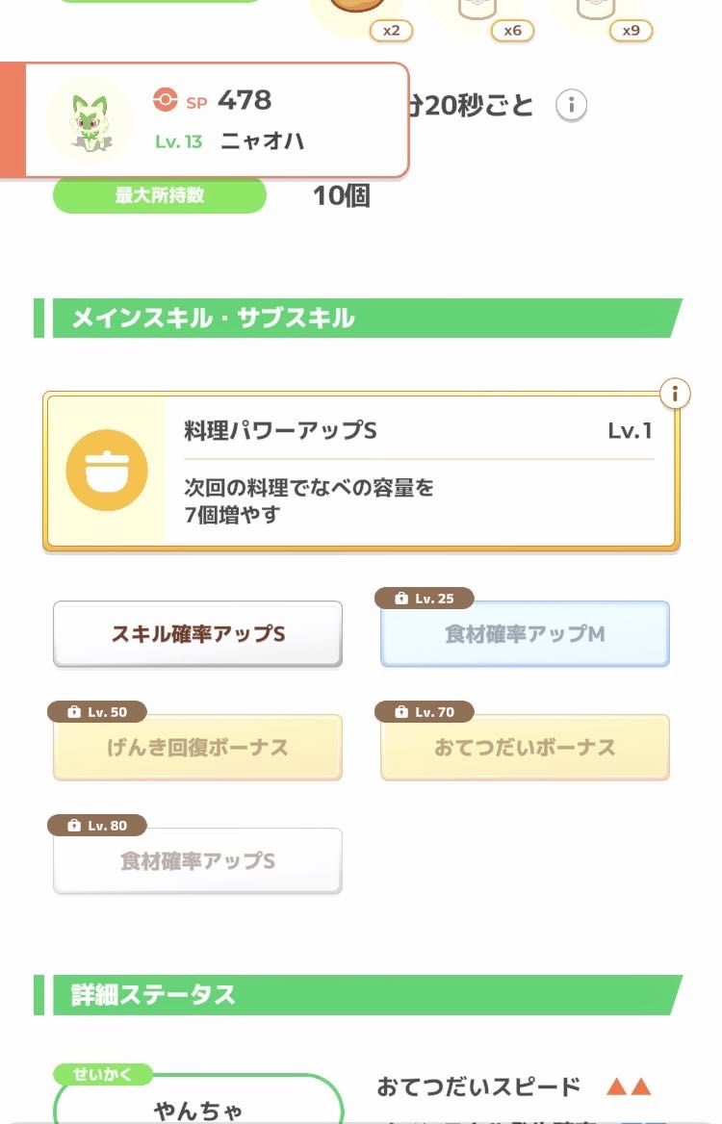Tap the Poké Ball SP icon
Screen dimensions: 722x1124
165,100
